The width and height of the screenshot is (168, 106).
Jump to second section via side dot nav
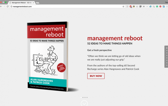167,50
